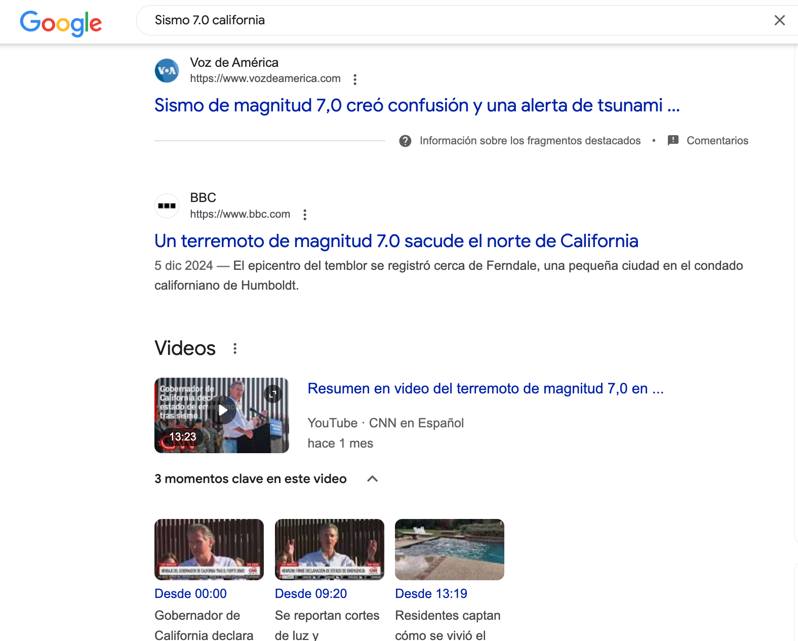Viewport: 798px width, 641px height.
Task: Click the swimming pool key moment thumbnail
Action: pyautogui.click(x=449, y=549)
